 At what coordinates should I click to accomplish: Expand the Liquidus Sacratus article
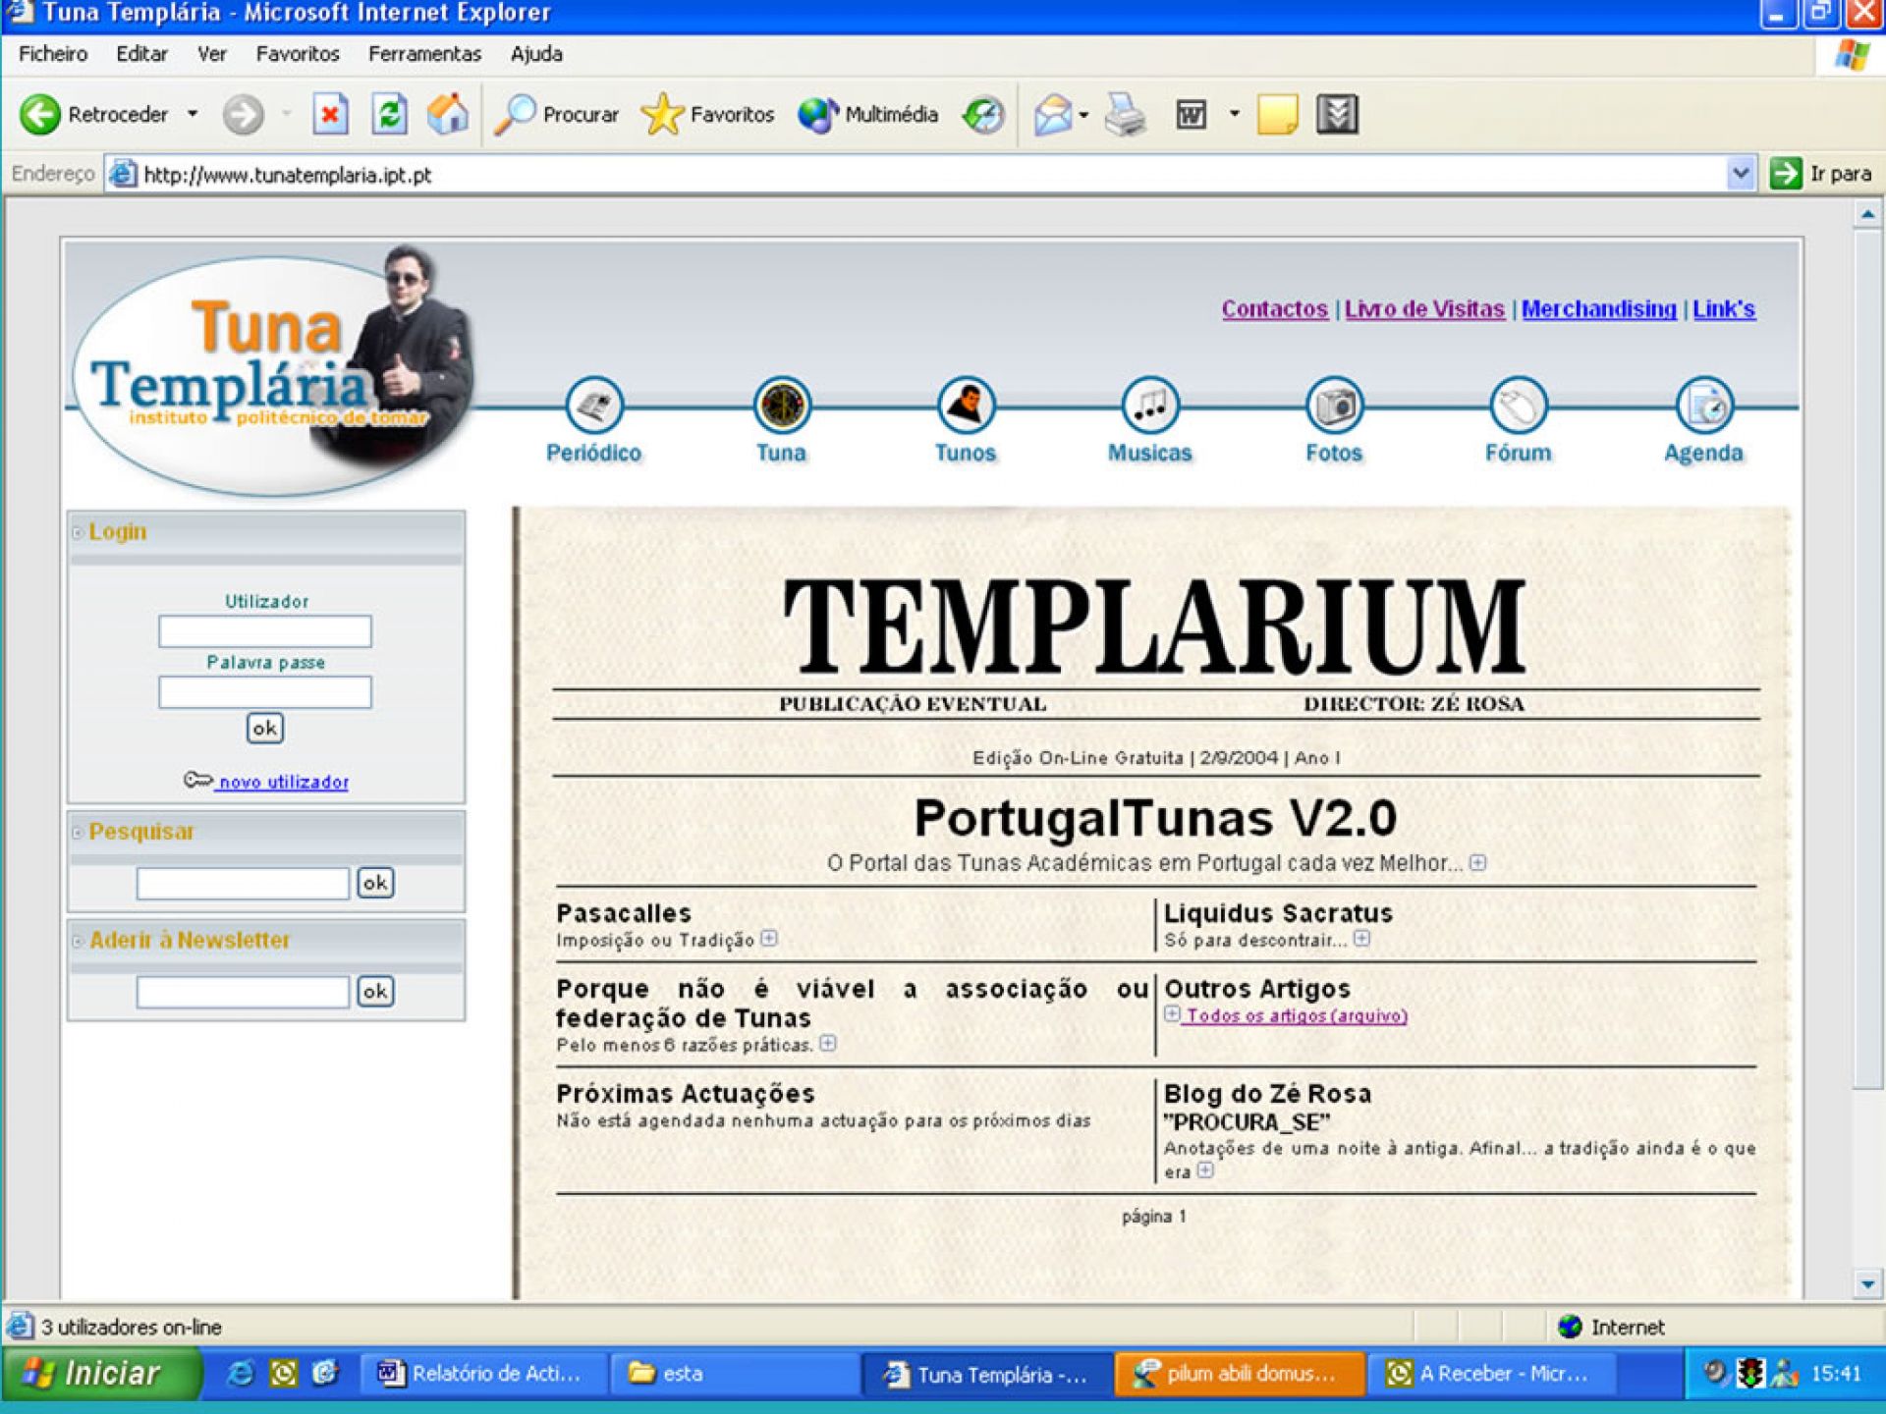1361,939
